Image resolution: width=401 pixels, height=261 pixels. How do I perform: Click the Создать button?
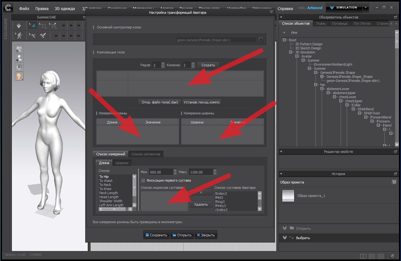[208, 65]
